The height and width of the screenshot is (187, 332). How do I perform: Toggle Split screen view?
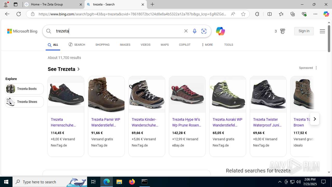click(x=269, y=14)
